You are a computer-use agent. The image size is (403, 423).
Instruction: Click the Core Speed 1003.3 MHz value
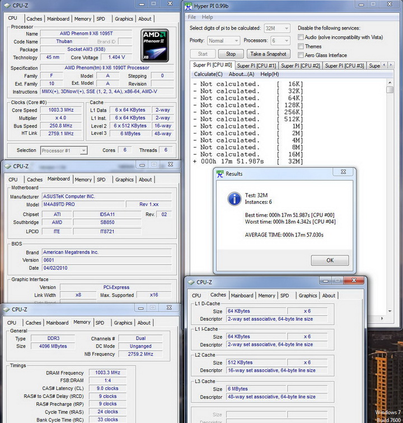61,110
